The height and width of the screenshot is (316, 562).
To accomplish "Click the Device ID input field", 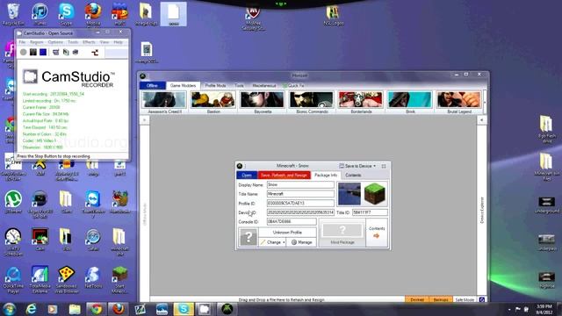I will (x=300, y=212).
